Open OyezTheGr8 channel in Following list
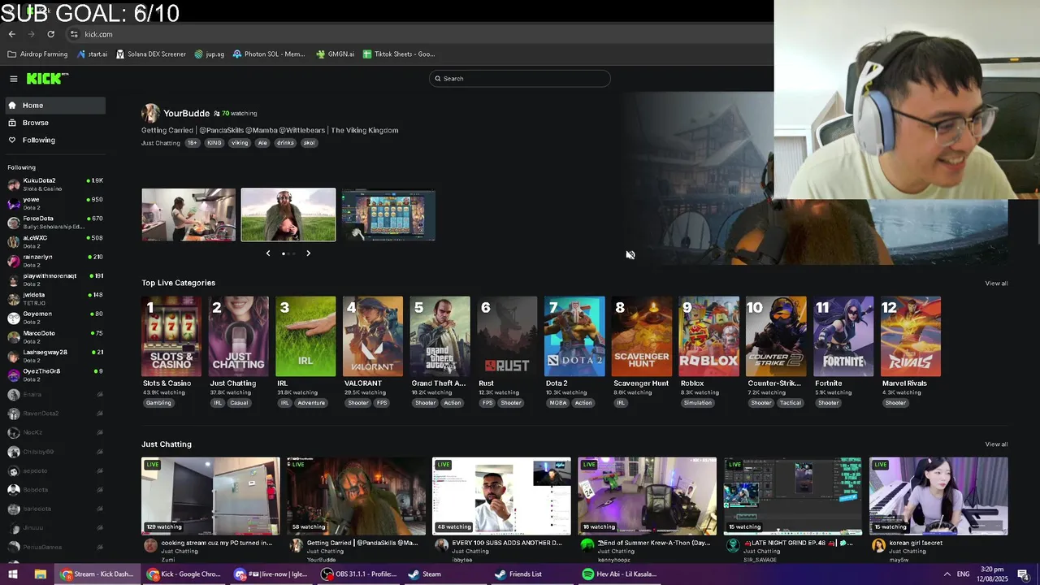The image size is (1040, 585). click(54, 375)
